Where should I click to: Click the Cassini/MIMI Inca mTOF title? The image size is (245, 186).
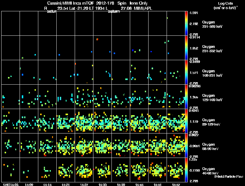pos(70,3)
